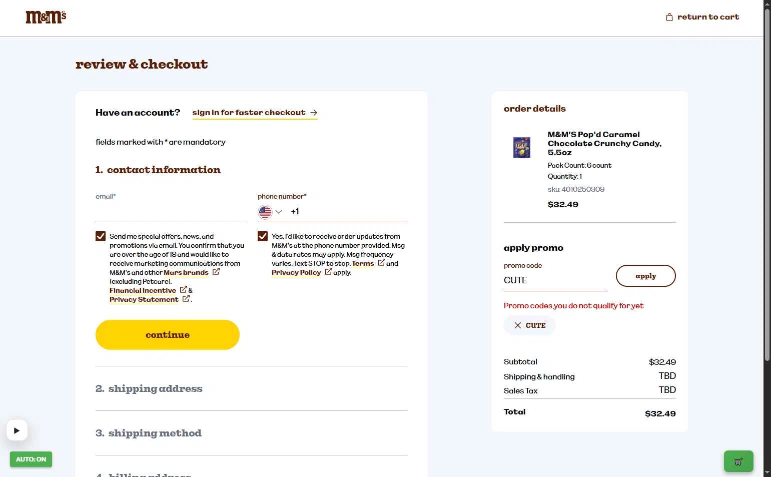771x477 pixels.
Task: Click the scrollbar down arrow
Action: 767,472
